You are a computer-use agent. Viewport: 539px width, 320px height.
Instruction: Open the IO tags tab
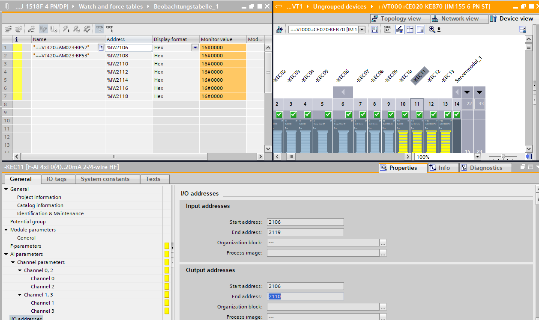pyautogui.click(x=57, y=179)
